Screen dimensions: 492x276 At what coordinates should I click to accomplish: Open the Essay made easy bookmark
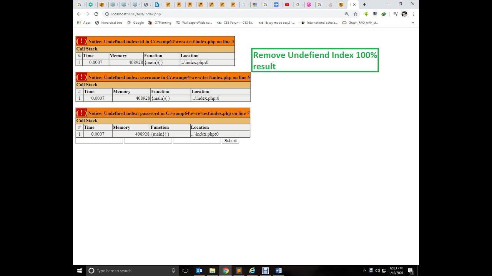coord(277,23)
